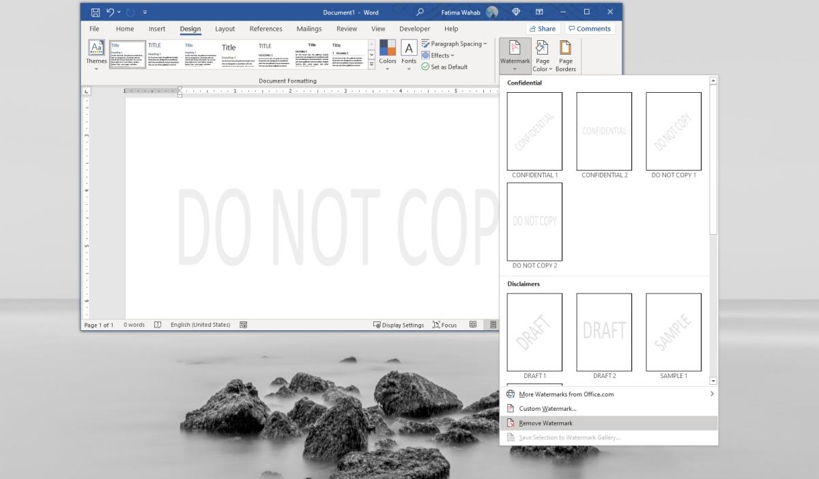Open the Colors palette button
819x479 pixels.
click(x=388, y=48)
